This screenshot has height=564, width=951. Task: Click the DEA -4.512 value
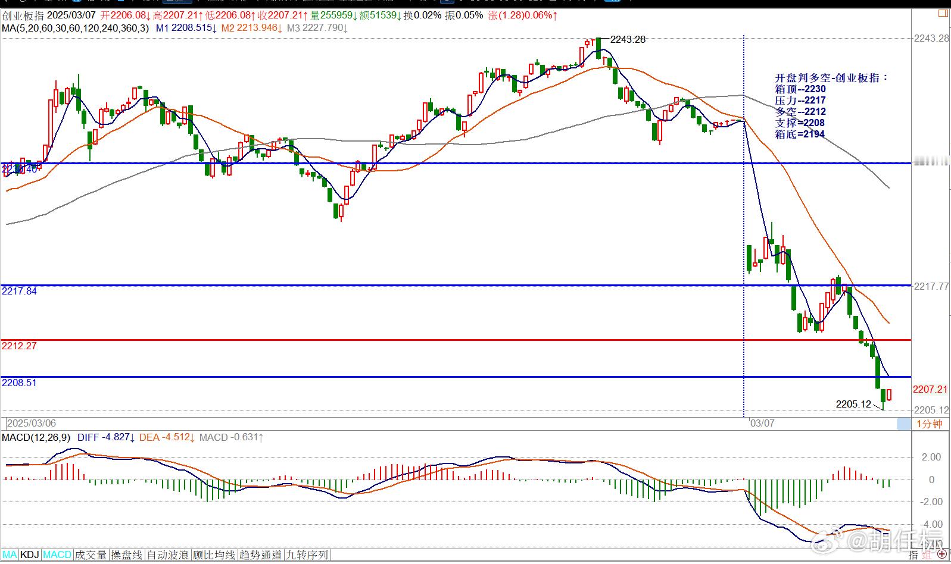pos(167,437)
